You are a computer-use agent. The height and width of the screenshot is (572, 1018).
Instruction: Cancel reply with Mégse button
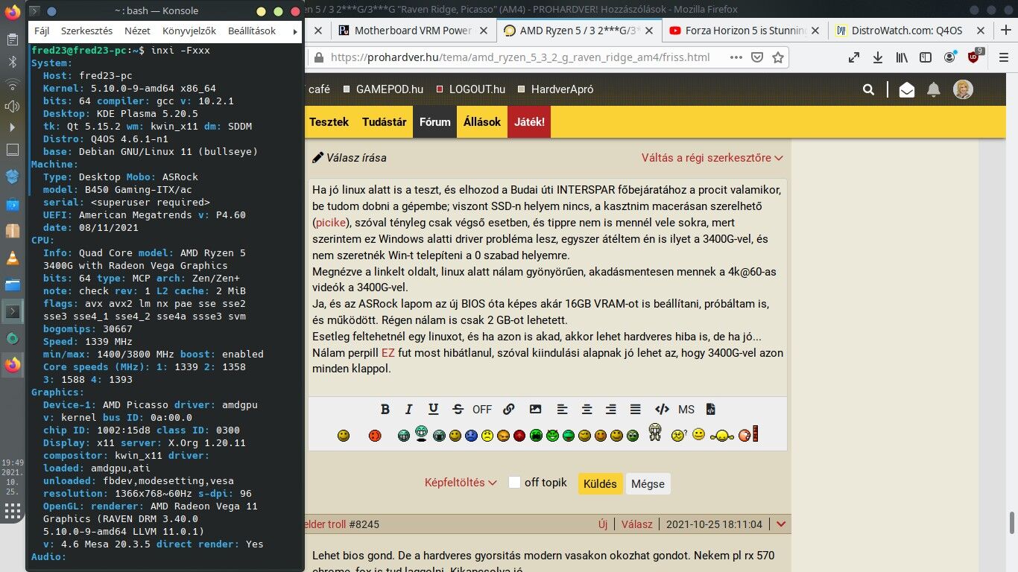tap(648, 483)
